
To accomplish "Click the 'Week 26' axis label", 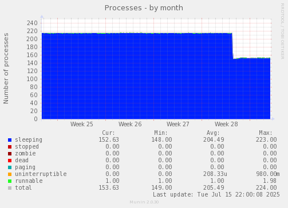I will [x=130, y=124].
